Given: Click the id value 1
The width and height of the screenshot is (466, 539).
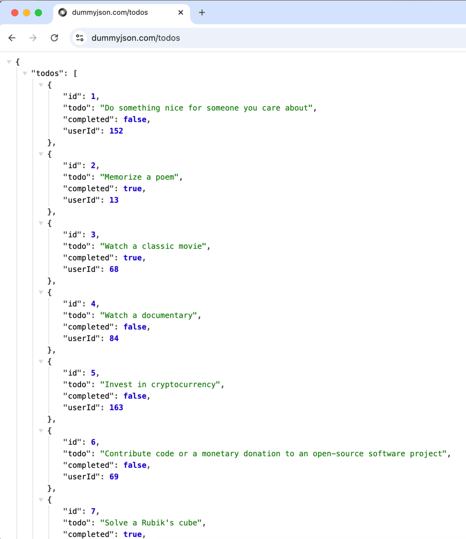Looking at the screenshot, I should 93,96.
